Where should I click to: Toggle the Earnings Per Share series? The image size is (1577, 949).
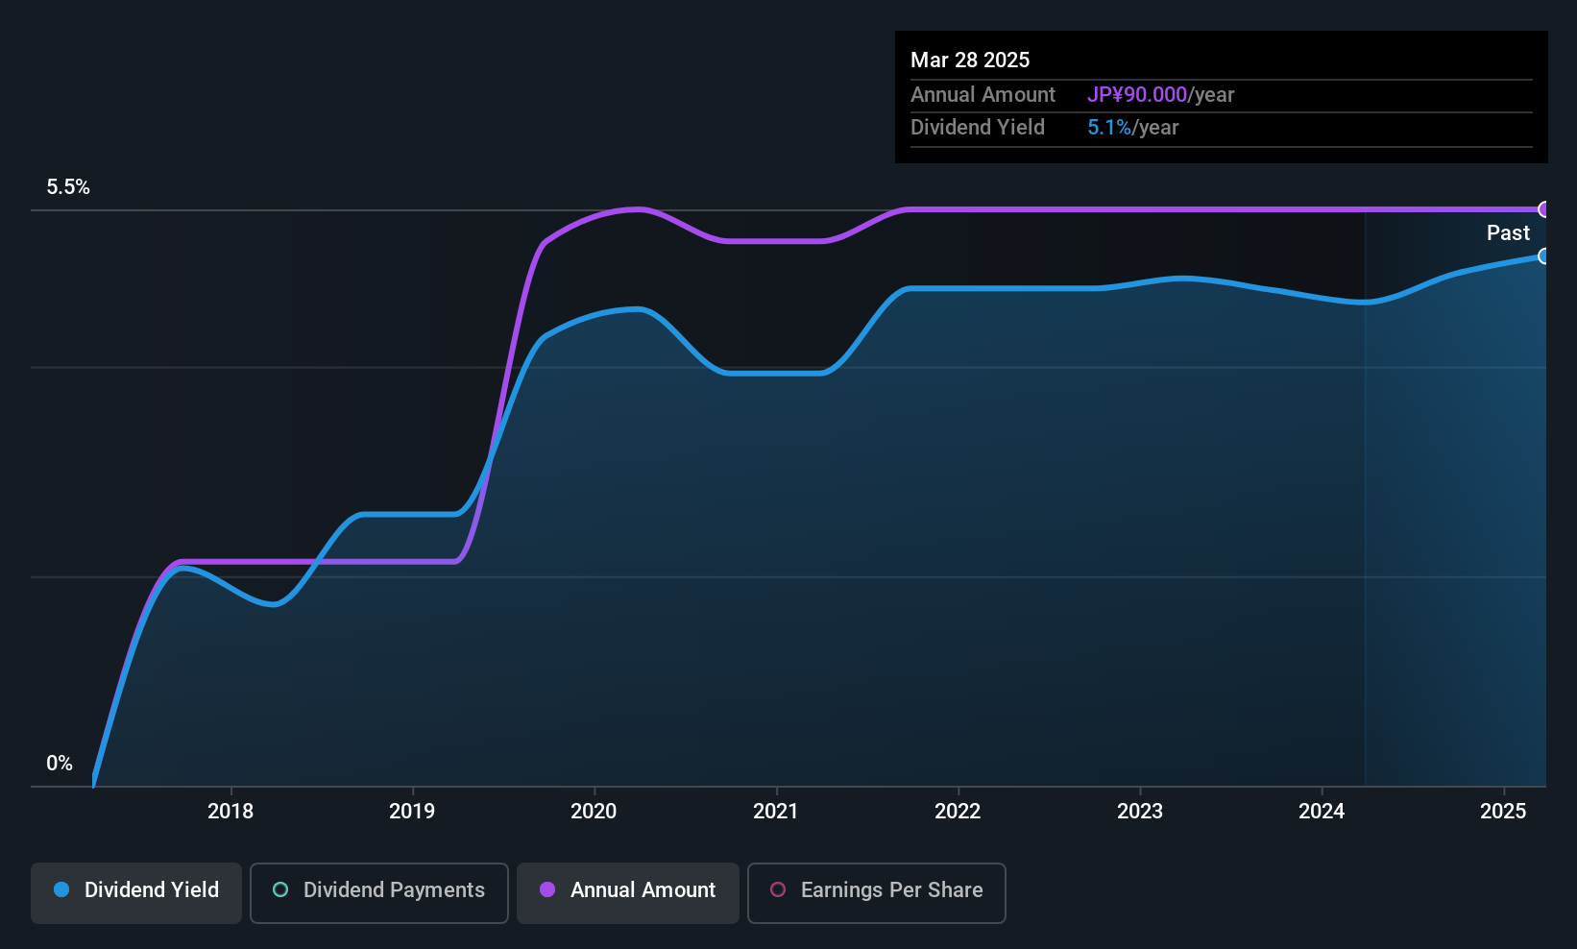876,892
